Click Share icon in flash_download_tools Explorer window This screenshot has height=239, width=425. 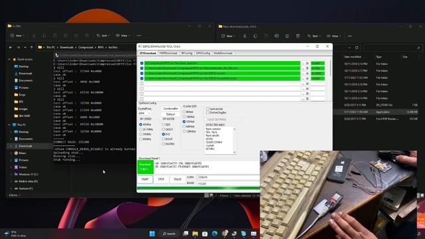tap(287, 36)
